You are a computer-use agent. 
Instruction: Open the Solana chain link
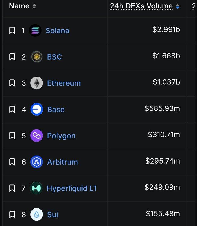(x=57, y=31)
